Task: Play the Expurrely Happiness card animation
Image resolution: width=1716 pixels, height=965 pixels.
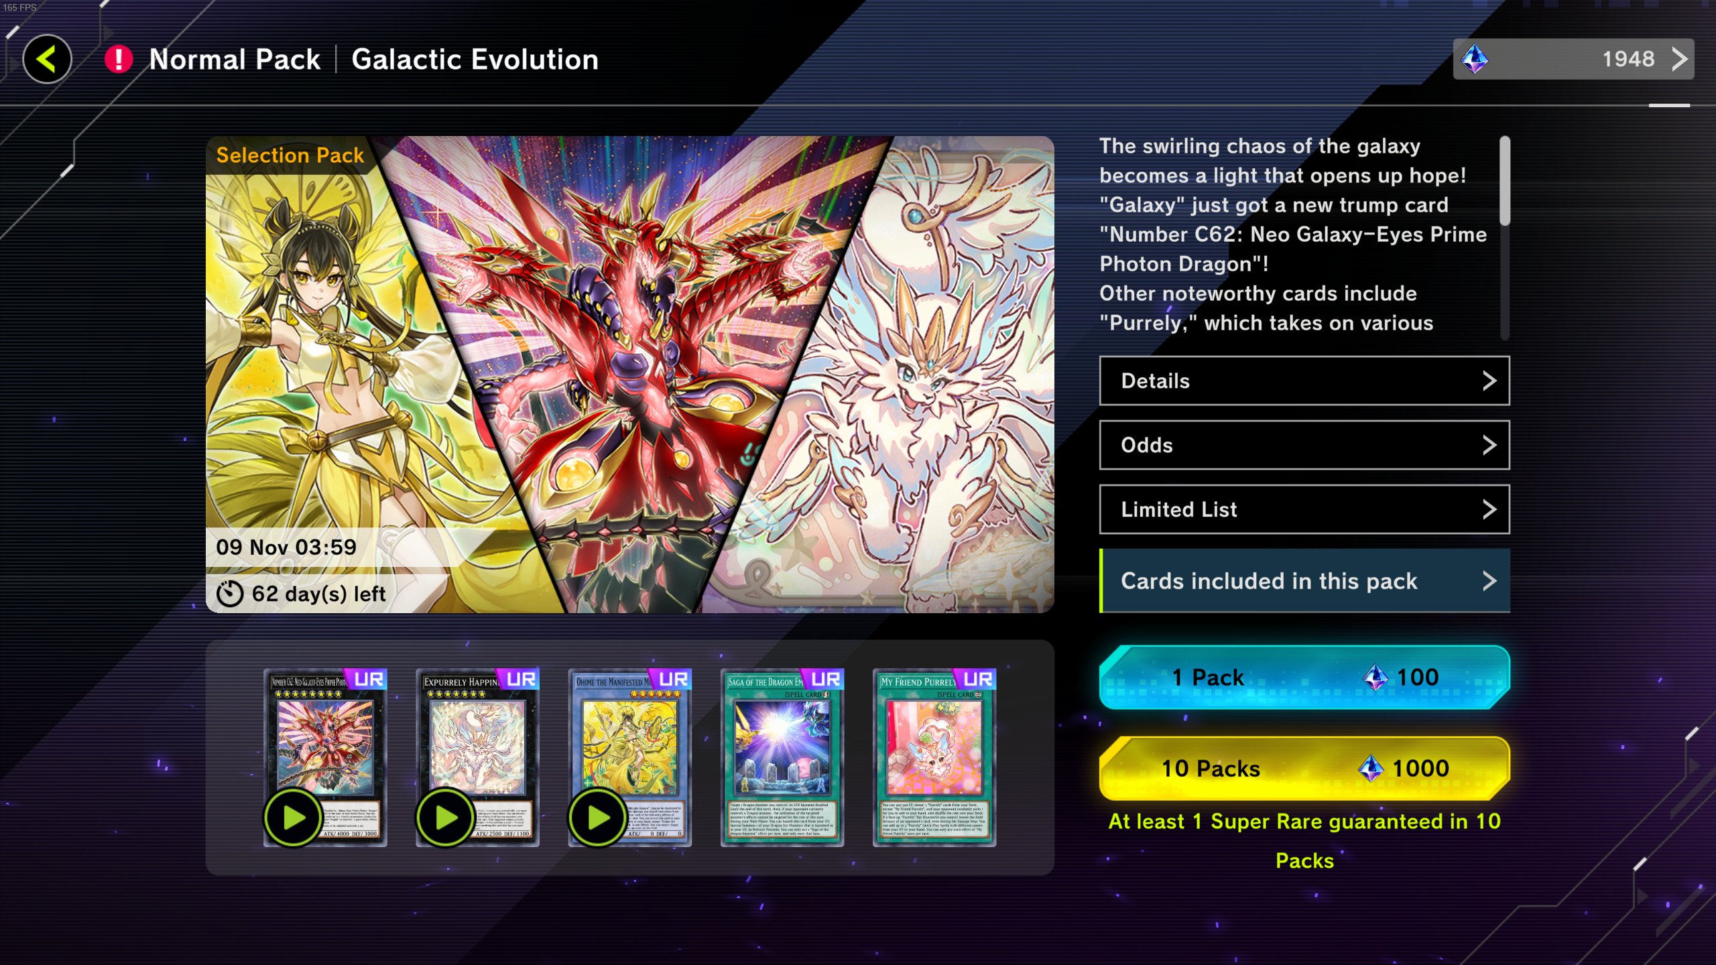Action: 445,817
